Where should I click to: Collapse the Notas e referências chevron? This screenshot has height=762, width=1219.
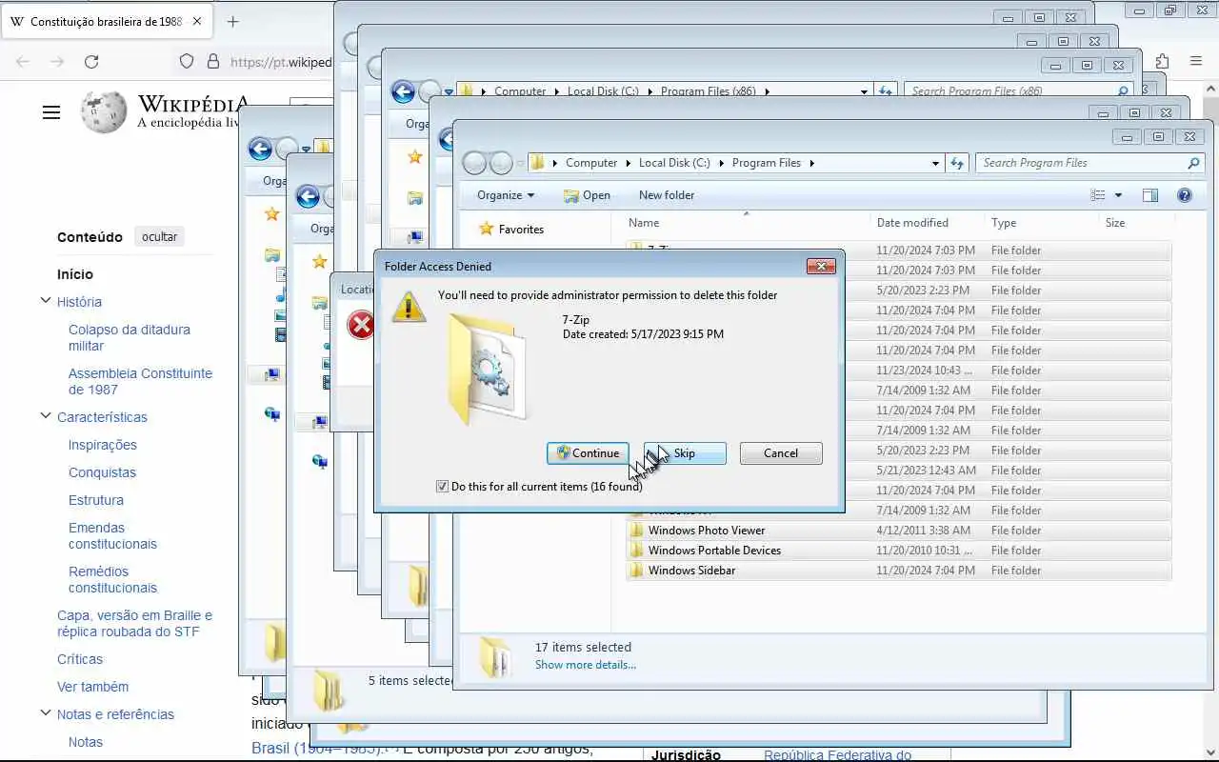45,713
